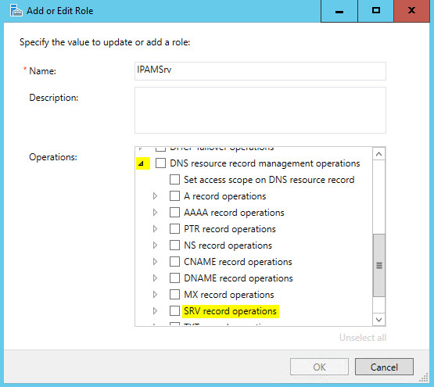This screenshot has height=387, width=434.
Task: Check DNS resource record management operations
Action: tap(160, 163)
